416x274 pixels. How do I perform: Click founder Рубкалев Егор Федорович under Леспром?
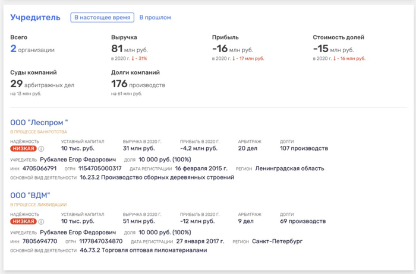pos(77,159)
